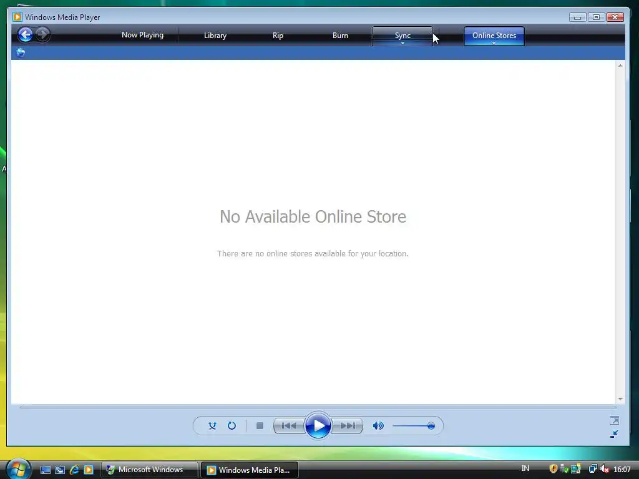Click the greyed forward arrow button
This screenshot has width=639, height=479.
42,34
